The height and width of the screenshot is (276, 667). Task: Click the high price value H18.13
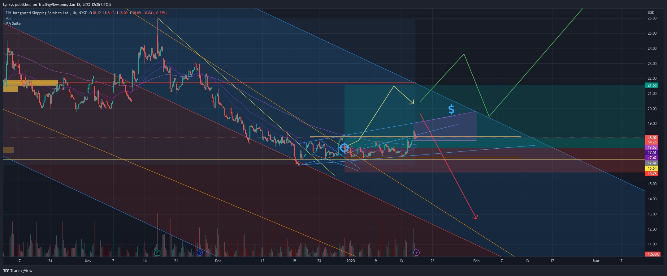[x=109, y=13]
